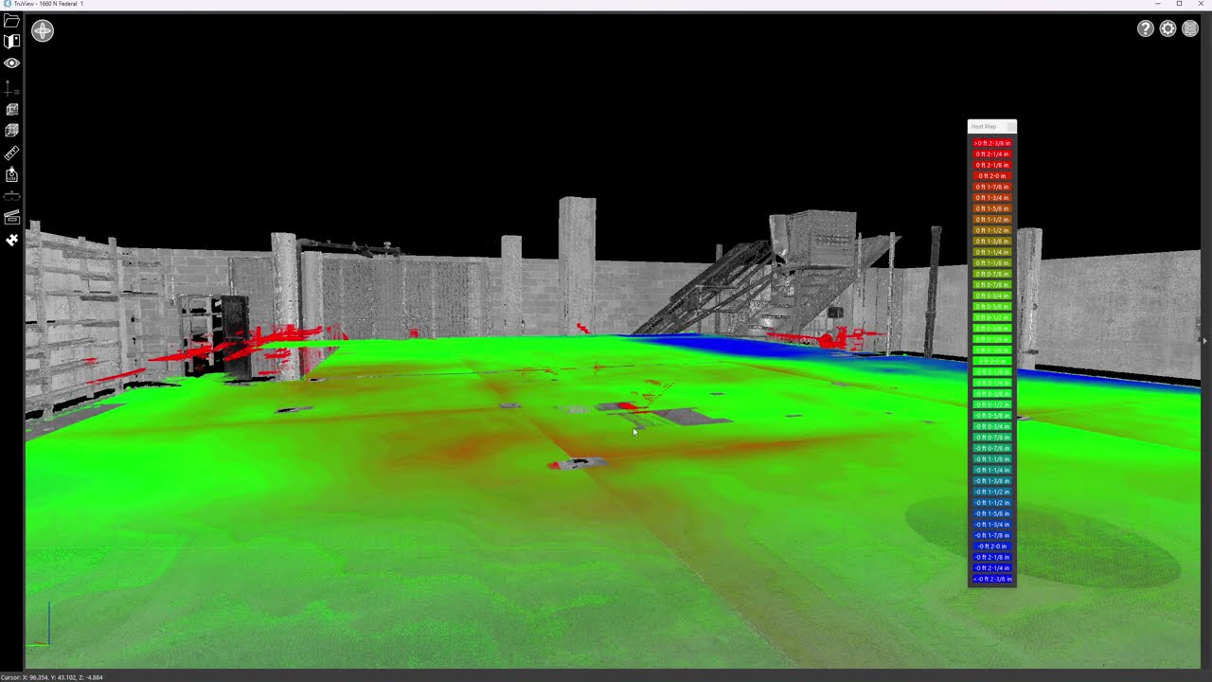Click the 'TruView - 1660 N Federal' window title

48,4
